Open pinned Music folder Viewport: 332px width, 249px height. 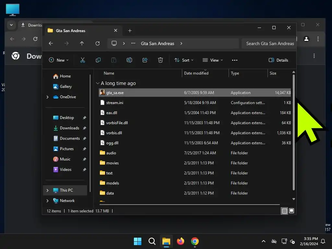65,159
